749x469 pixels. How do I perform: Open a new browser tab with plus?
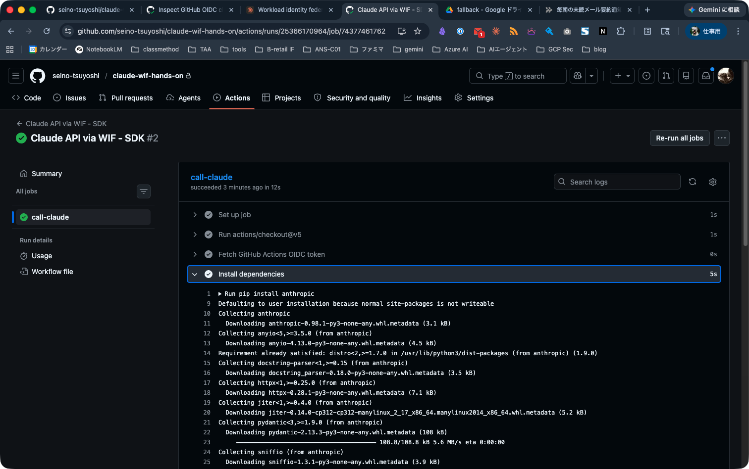click(x=647, y=10)
